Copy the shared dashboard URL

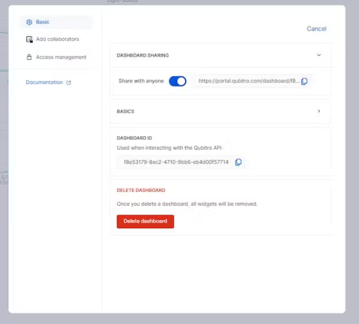304,81
